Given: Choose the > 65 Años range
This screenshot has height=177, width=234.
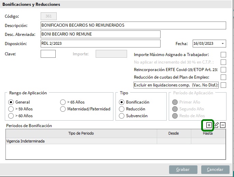Looking at the screenshot, I should point(63,102).
